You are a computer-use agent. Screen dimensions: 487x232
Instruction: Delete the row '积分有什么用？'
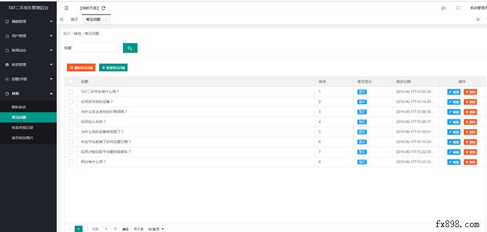pyautogui.click(x=470, y=162)
